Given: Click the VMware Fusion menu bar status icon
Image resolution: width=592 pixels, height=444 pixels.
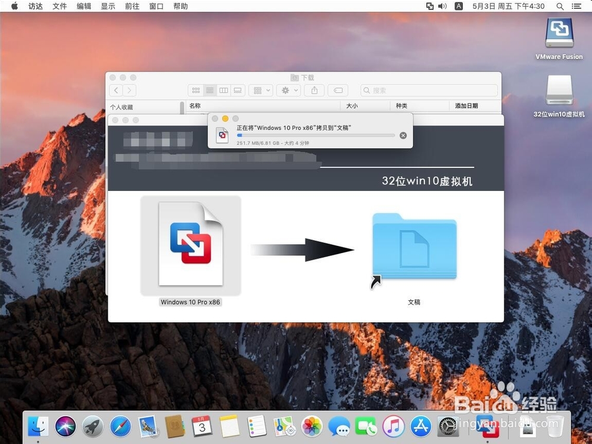Looking at the screenshot, I should tap(430, 6).
